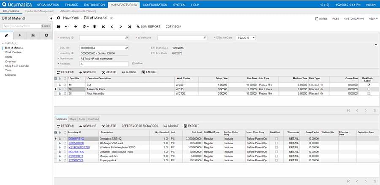Click NEW LINE in operations grid
This screenshot has width=380, height=185.
(88, 72)
